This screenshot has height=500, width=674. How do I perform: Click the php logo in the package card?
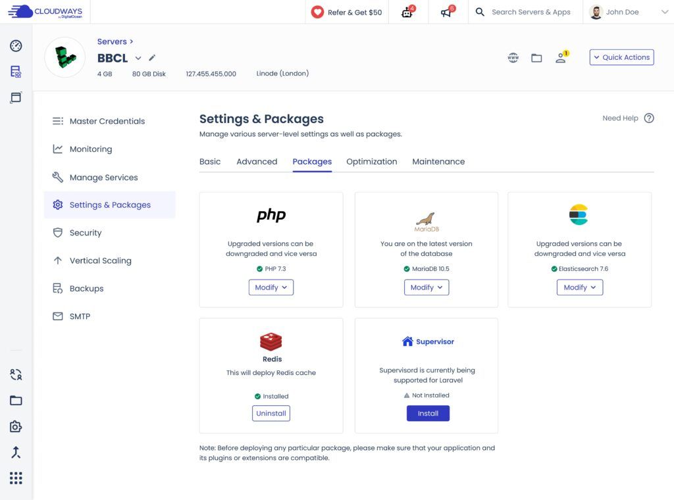point(271,214)
